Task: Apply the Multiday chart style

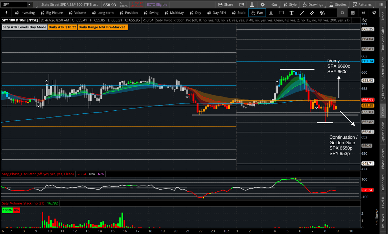Action: tap(174, 13)
